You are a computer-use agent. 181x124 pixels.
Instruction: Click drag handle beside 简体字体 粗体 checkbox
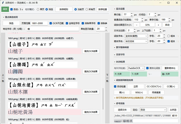pos(178,41)
